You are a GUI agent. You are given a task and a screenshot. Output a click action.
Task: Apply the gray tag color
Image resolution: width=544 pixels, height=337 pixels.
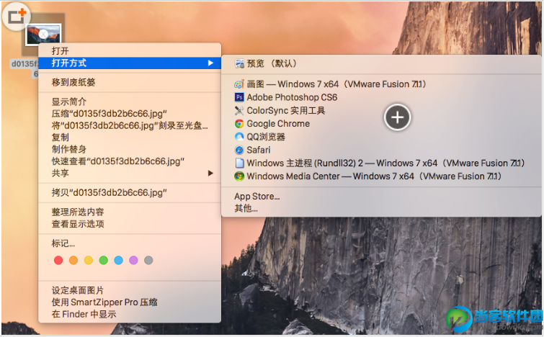[148, 261]
